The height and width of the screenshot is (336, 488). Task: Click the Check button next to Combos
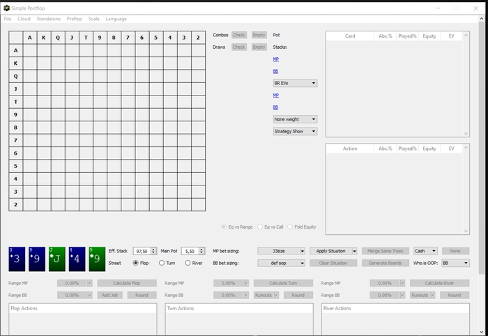[239, 35]
